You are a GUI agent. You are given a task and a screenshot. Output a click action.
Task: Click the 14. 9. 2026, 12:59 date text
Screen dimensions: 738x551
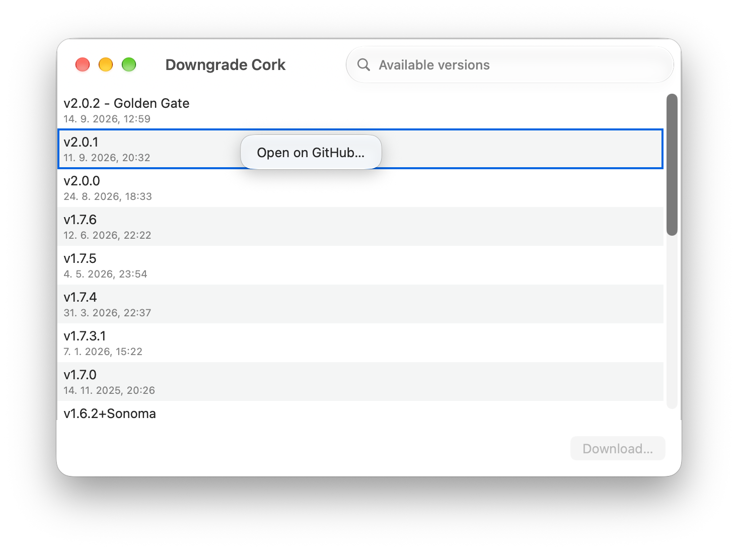pos(107,119)
